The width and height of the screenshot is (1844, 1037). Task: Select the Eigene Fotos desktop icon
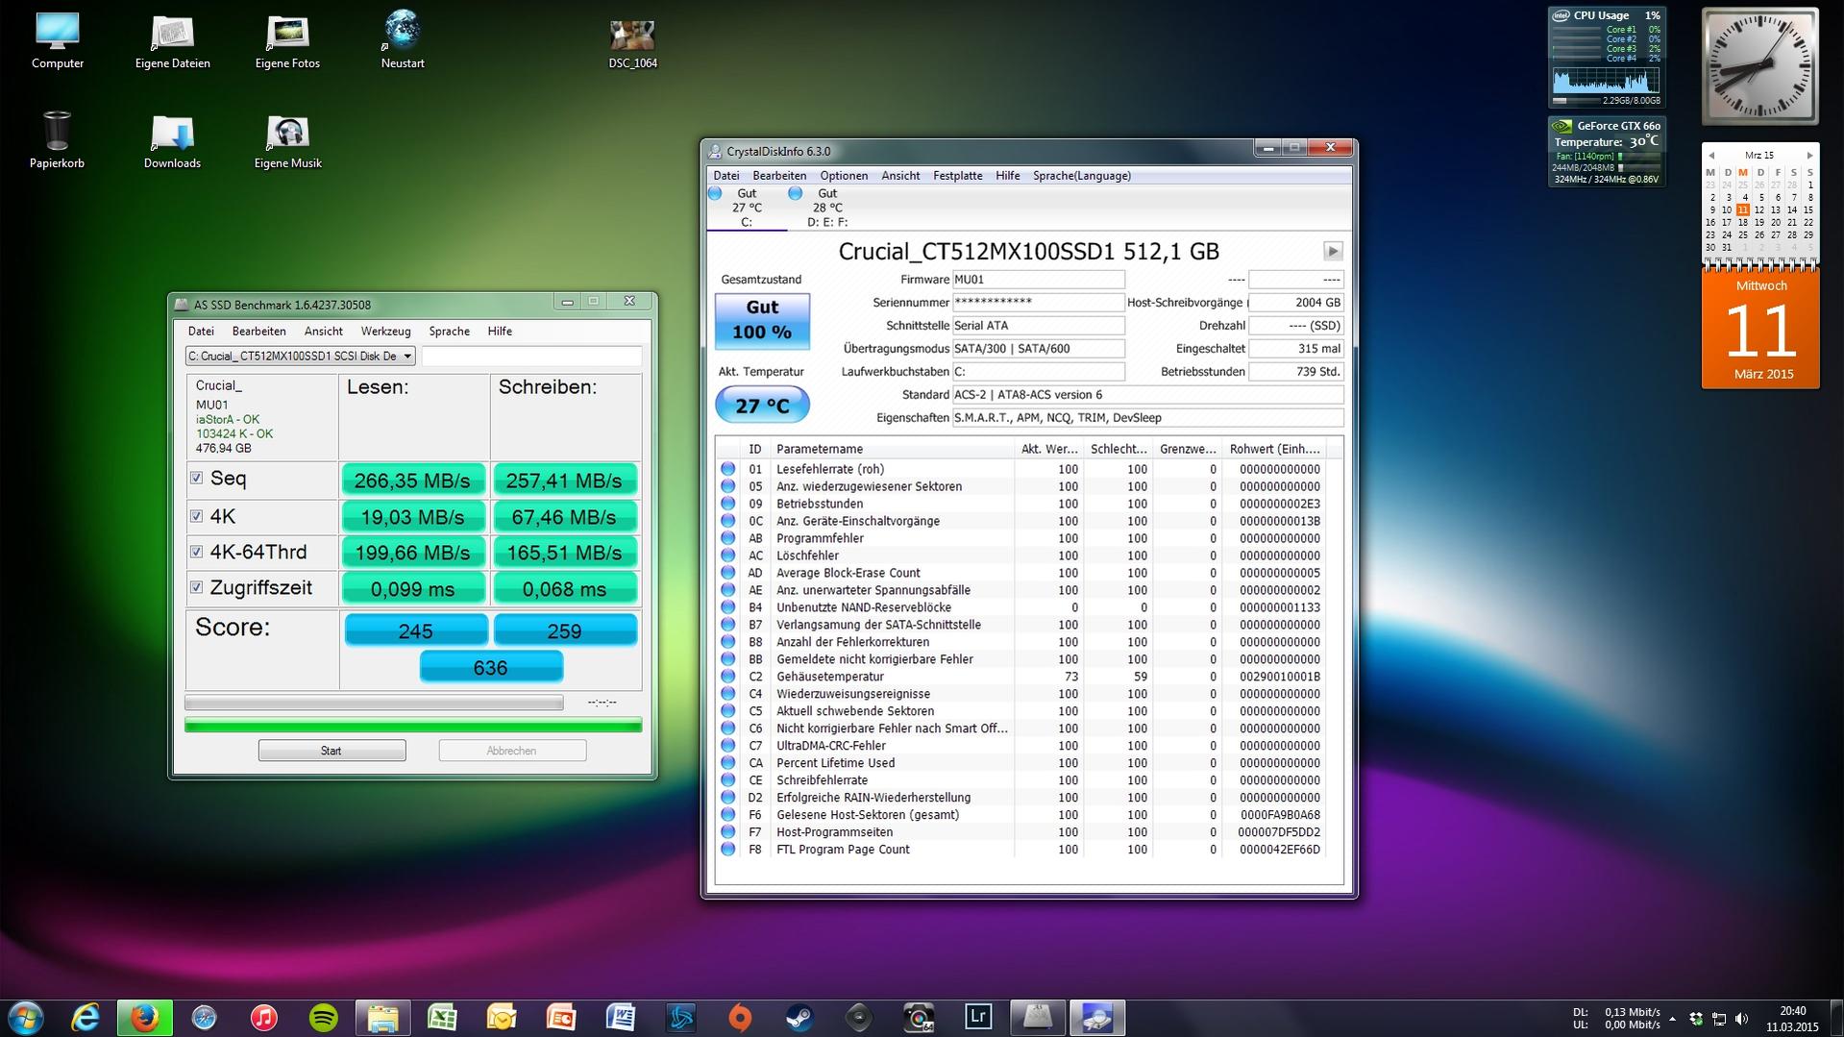pyautogui.click(x=287, y=41)
